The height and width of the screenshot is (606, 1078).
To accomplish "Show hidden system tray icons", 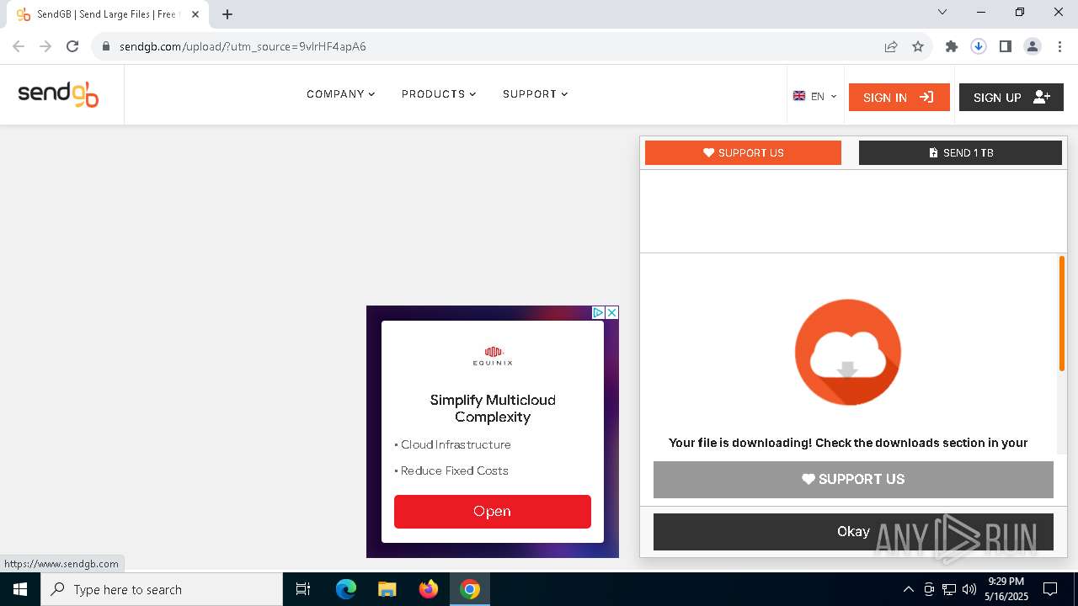I will (908, 589).
